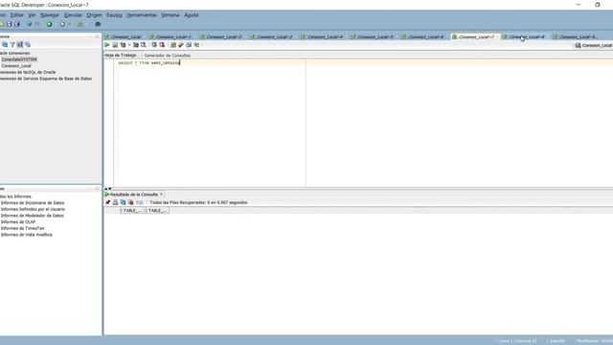Screen dimensions: 613x345
Task: Open the dropdown arrow next to Debug icon
Action: click(x=69, y=24)
